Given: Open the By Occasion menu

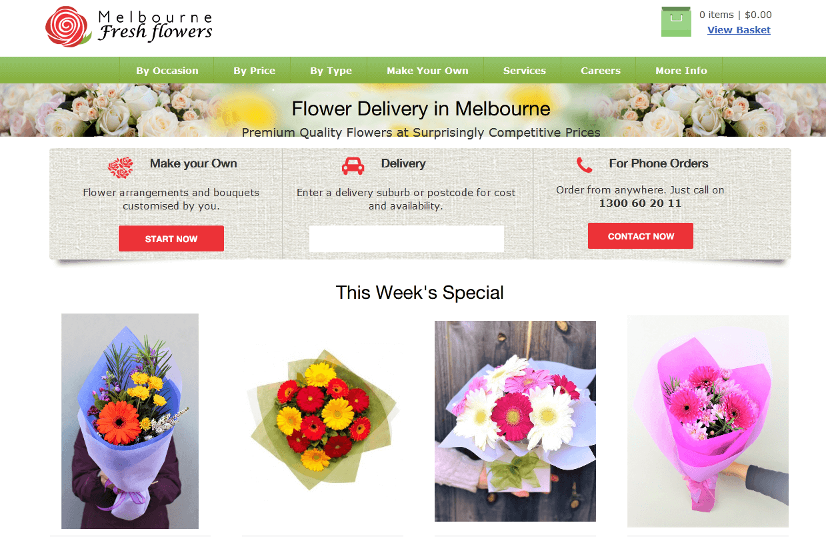Looking at the screenshot, I should pos(167,71).
